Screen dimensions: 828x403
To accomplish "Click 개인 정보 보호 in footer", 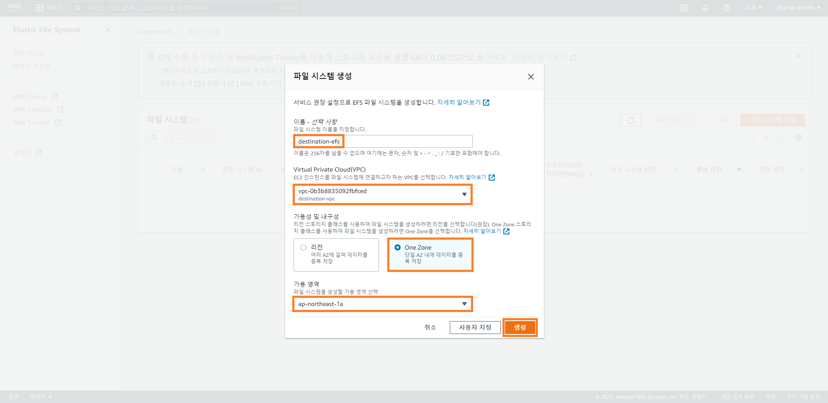I will coord(737,397).
